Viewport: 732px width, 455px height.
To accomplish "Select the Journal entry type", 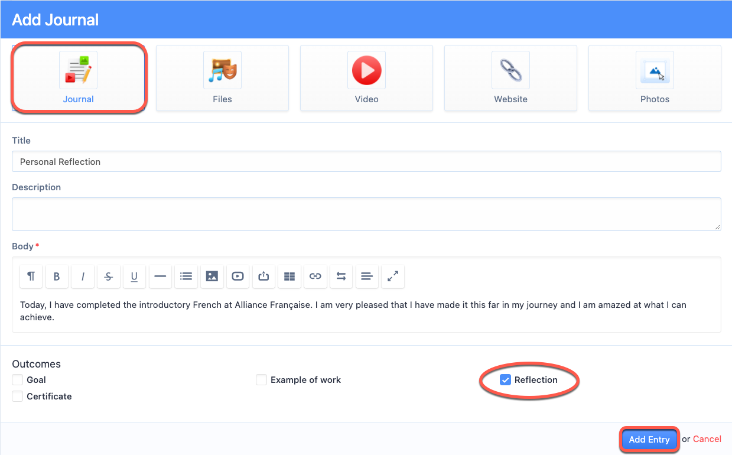I will tap(79, 78).
